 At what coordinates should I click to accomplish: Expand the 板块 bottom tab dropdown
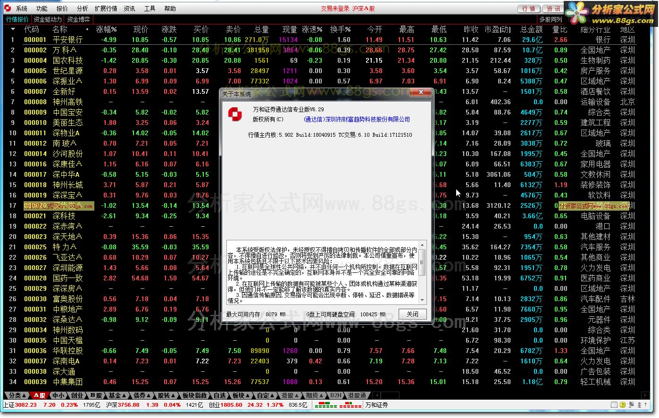241,395
